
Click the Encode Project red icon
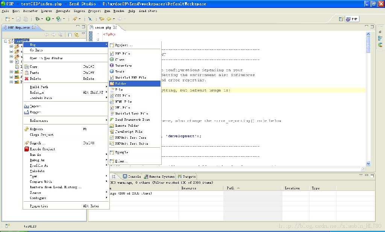coord(26,149)
